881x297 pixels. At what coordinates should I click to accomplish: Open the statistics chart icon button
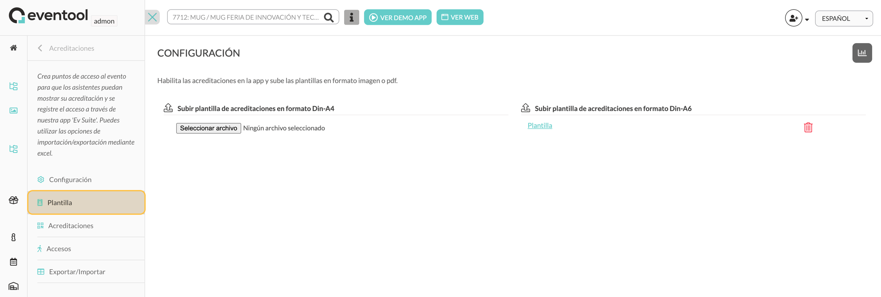pos(862,53)
